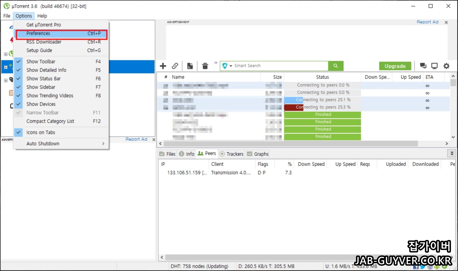
Task: Click the Android icon in status bar
Action: click(437, 267)
